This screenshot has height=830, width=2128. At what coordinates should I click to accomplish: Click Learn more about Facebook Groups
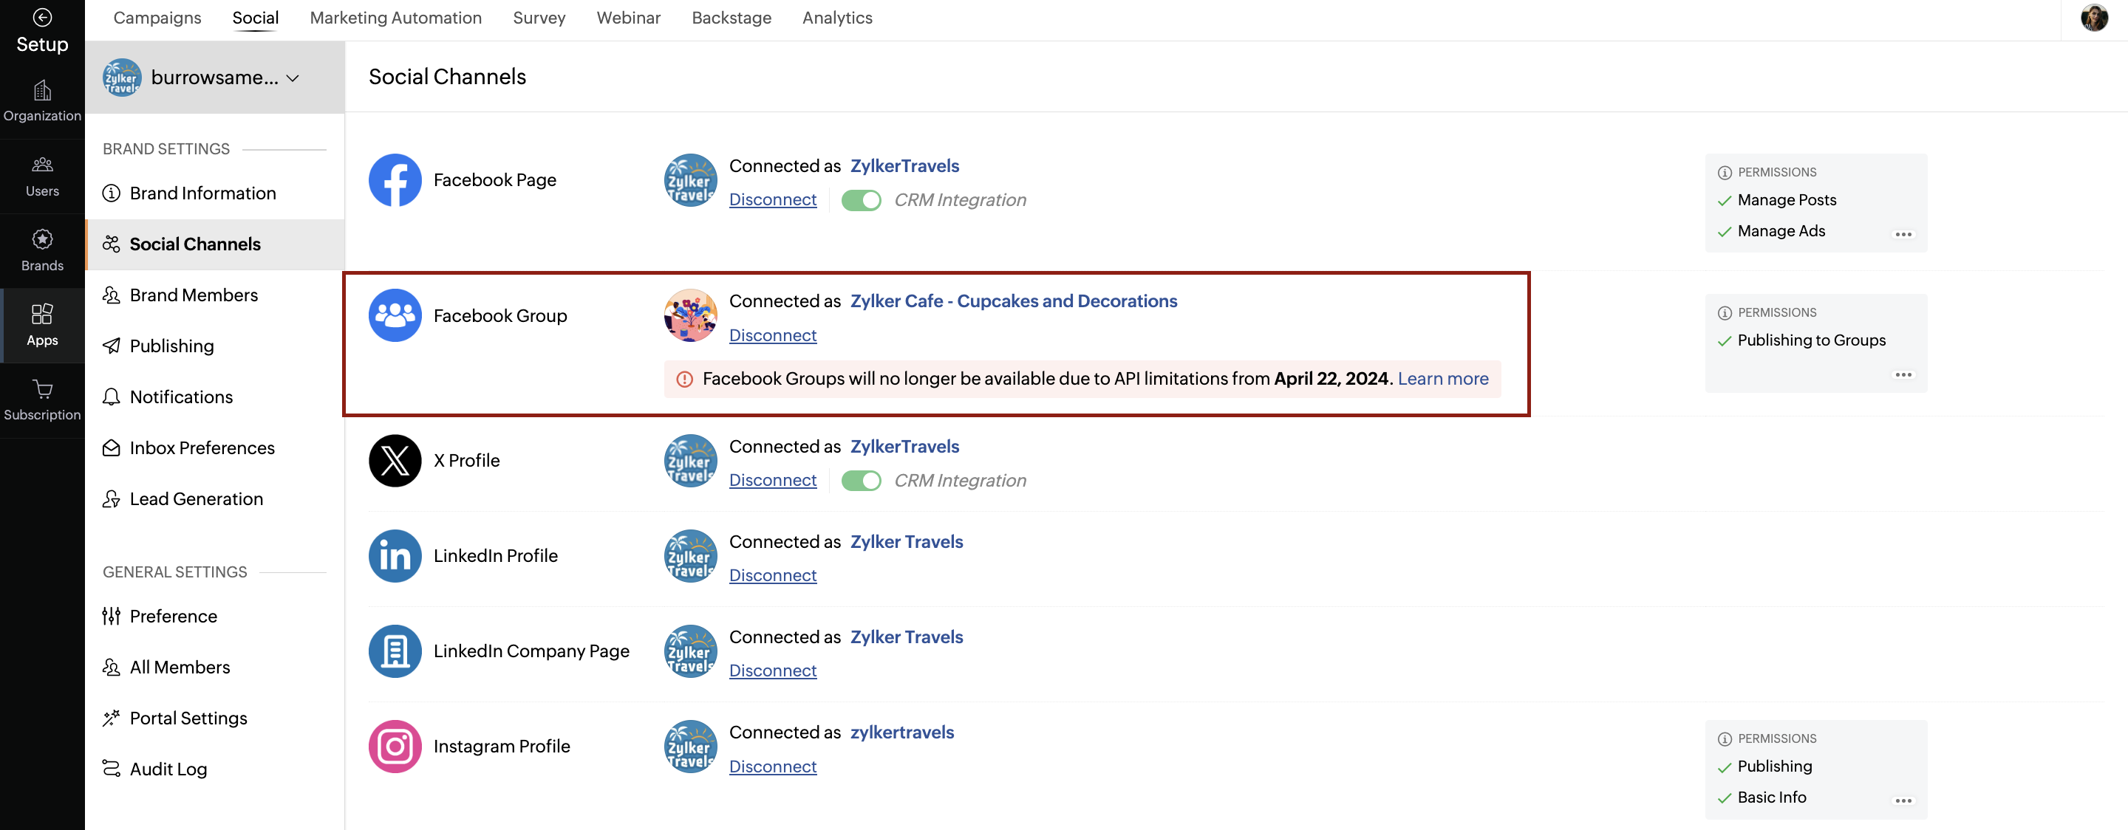pyautogui.click(x=1442, y=379)
